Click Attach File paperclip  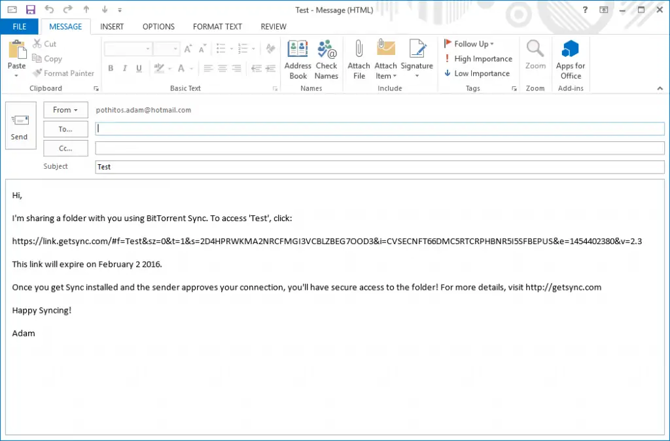[359, 60]
